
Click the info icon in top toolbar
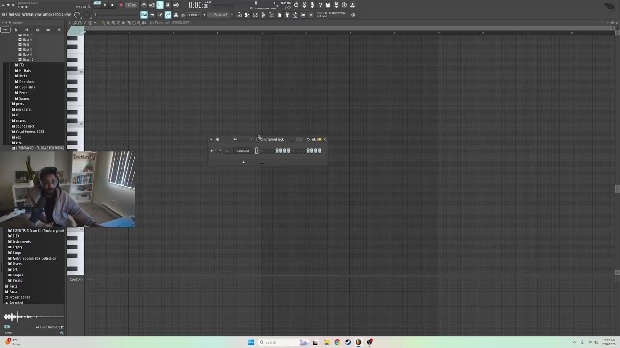[344, 5]
